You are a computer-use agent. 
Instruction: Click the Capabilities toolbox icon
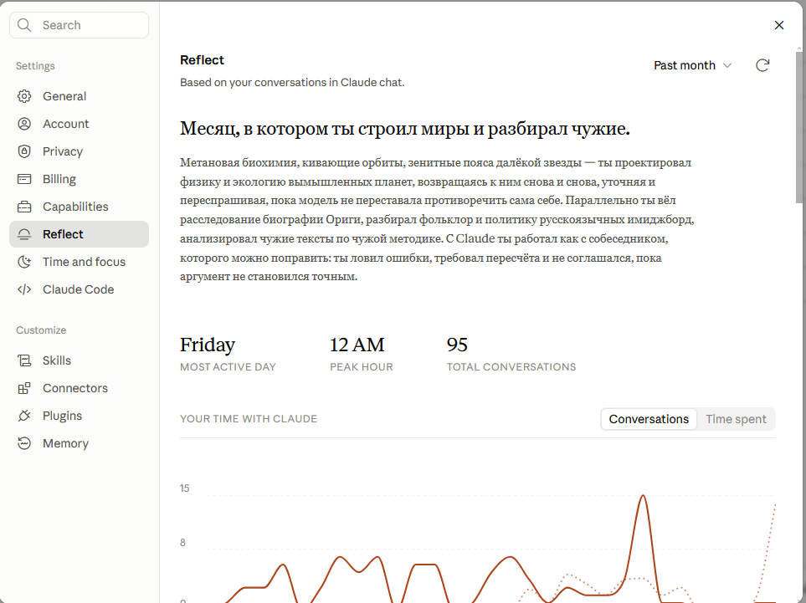point(24,207)
